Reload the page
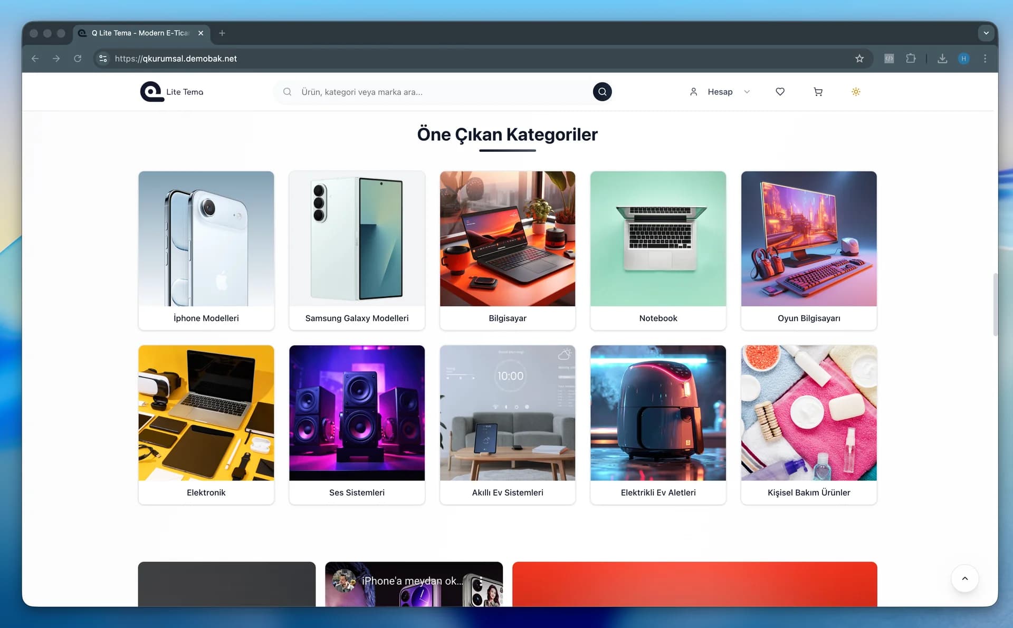The image size is (1013, 628). coord(78,59)
